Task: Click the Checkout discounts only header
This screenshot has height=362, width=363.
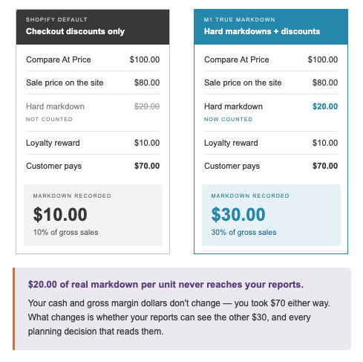Action: click(75, 31)
